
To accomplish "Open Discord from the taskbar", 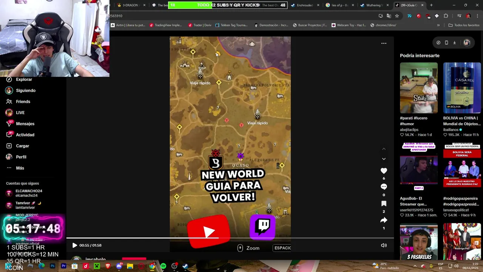I will point(119,266).
